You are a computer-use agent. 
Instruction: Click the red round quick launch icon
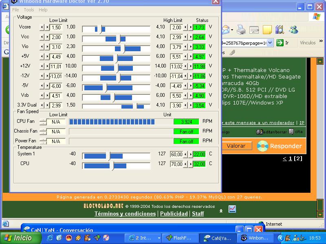(68, 238)
